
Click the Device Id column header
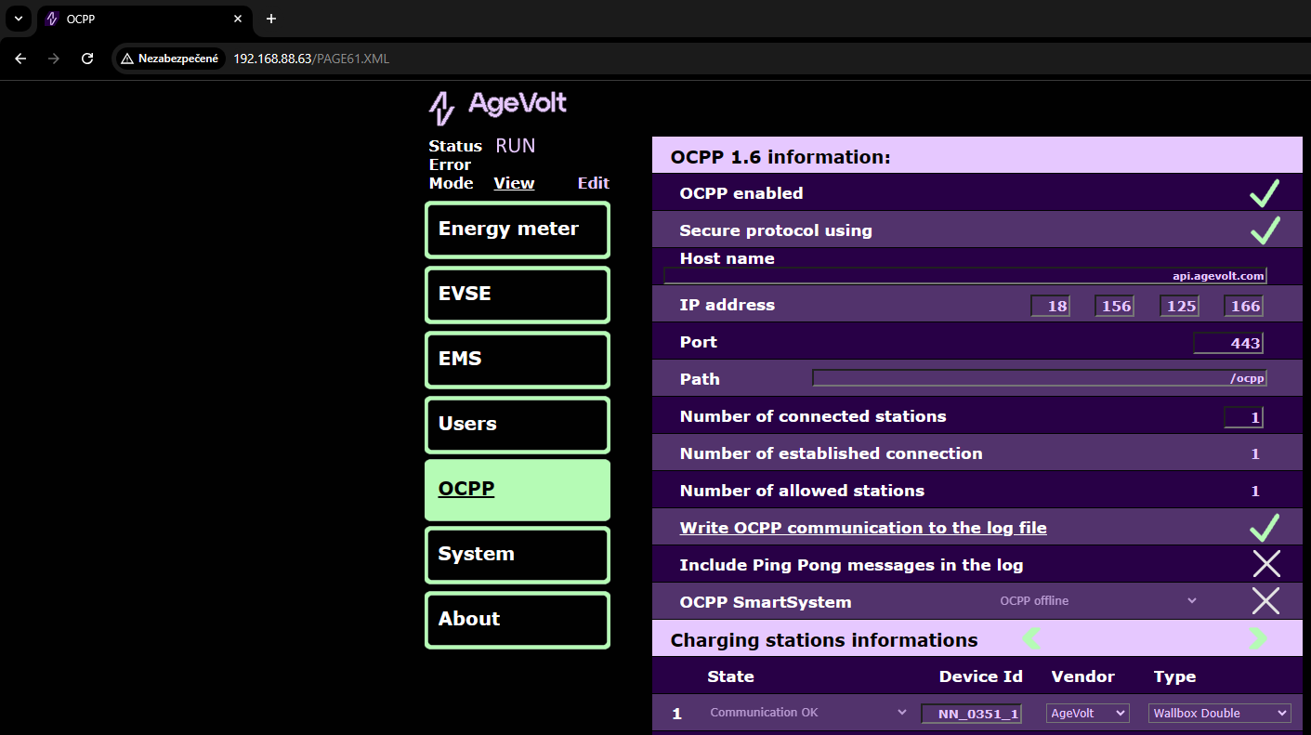click(x=981, y=676)
